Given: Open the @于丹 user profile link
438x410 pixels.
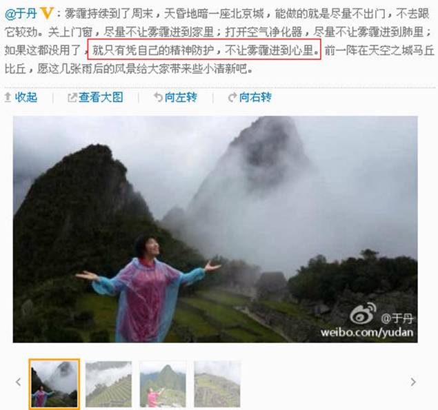Looking at the screenshot, I should (x=21, y=13).
